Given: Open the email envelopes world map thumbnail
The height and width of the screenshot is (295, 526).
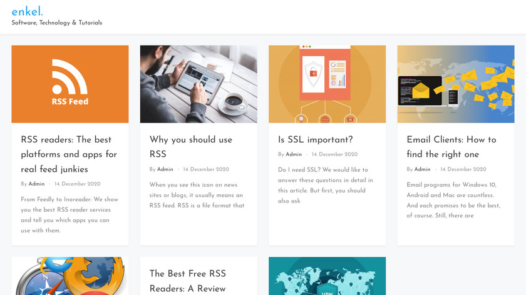Looking at the screenshot, I should click(455, 84).
